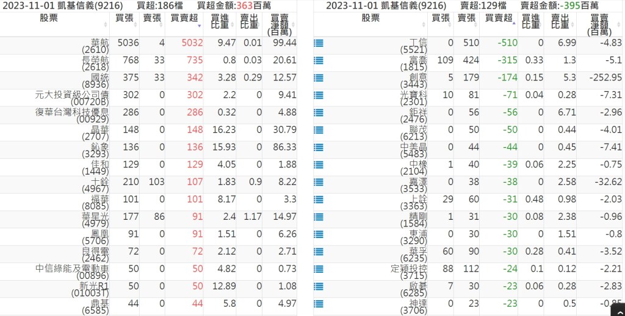The height and width of the screenshot is (316, 625).
Task: Click the 神達 (3706) stock name
Action: click(x=417, y=306)
